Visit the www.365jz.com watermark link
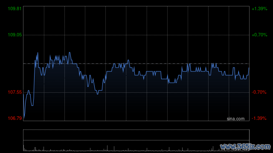Image resolution: width=273 pixels, height=153 pixels. click(x=245, y=147)
